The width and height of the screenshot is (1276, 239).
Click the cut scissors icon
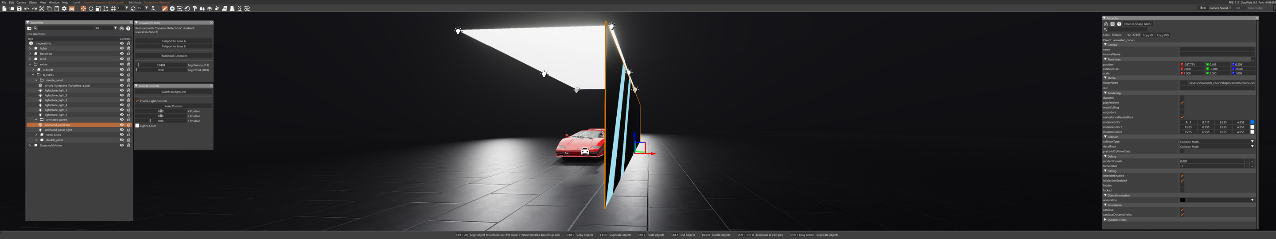[42, 8]
